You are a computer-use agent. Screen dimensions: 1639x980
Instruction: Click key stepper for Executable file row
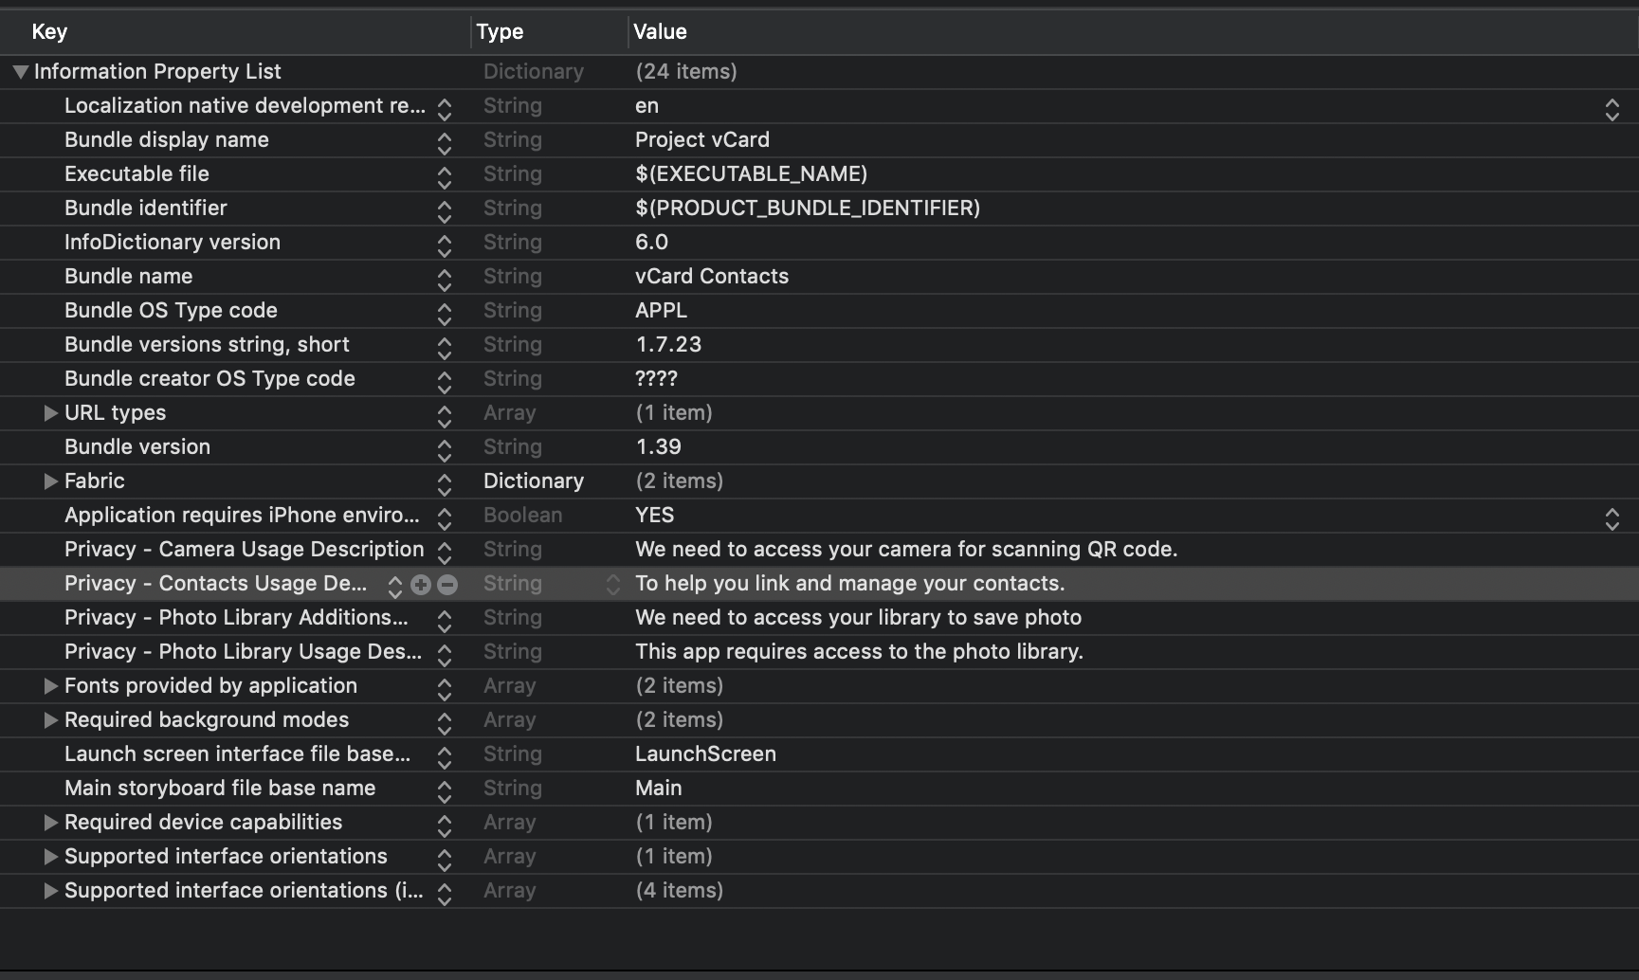[x=444, y=176]
